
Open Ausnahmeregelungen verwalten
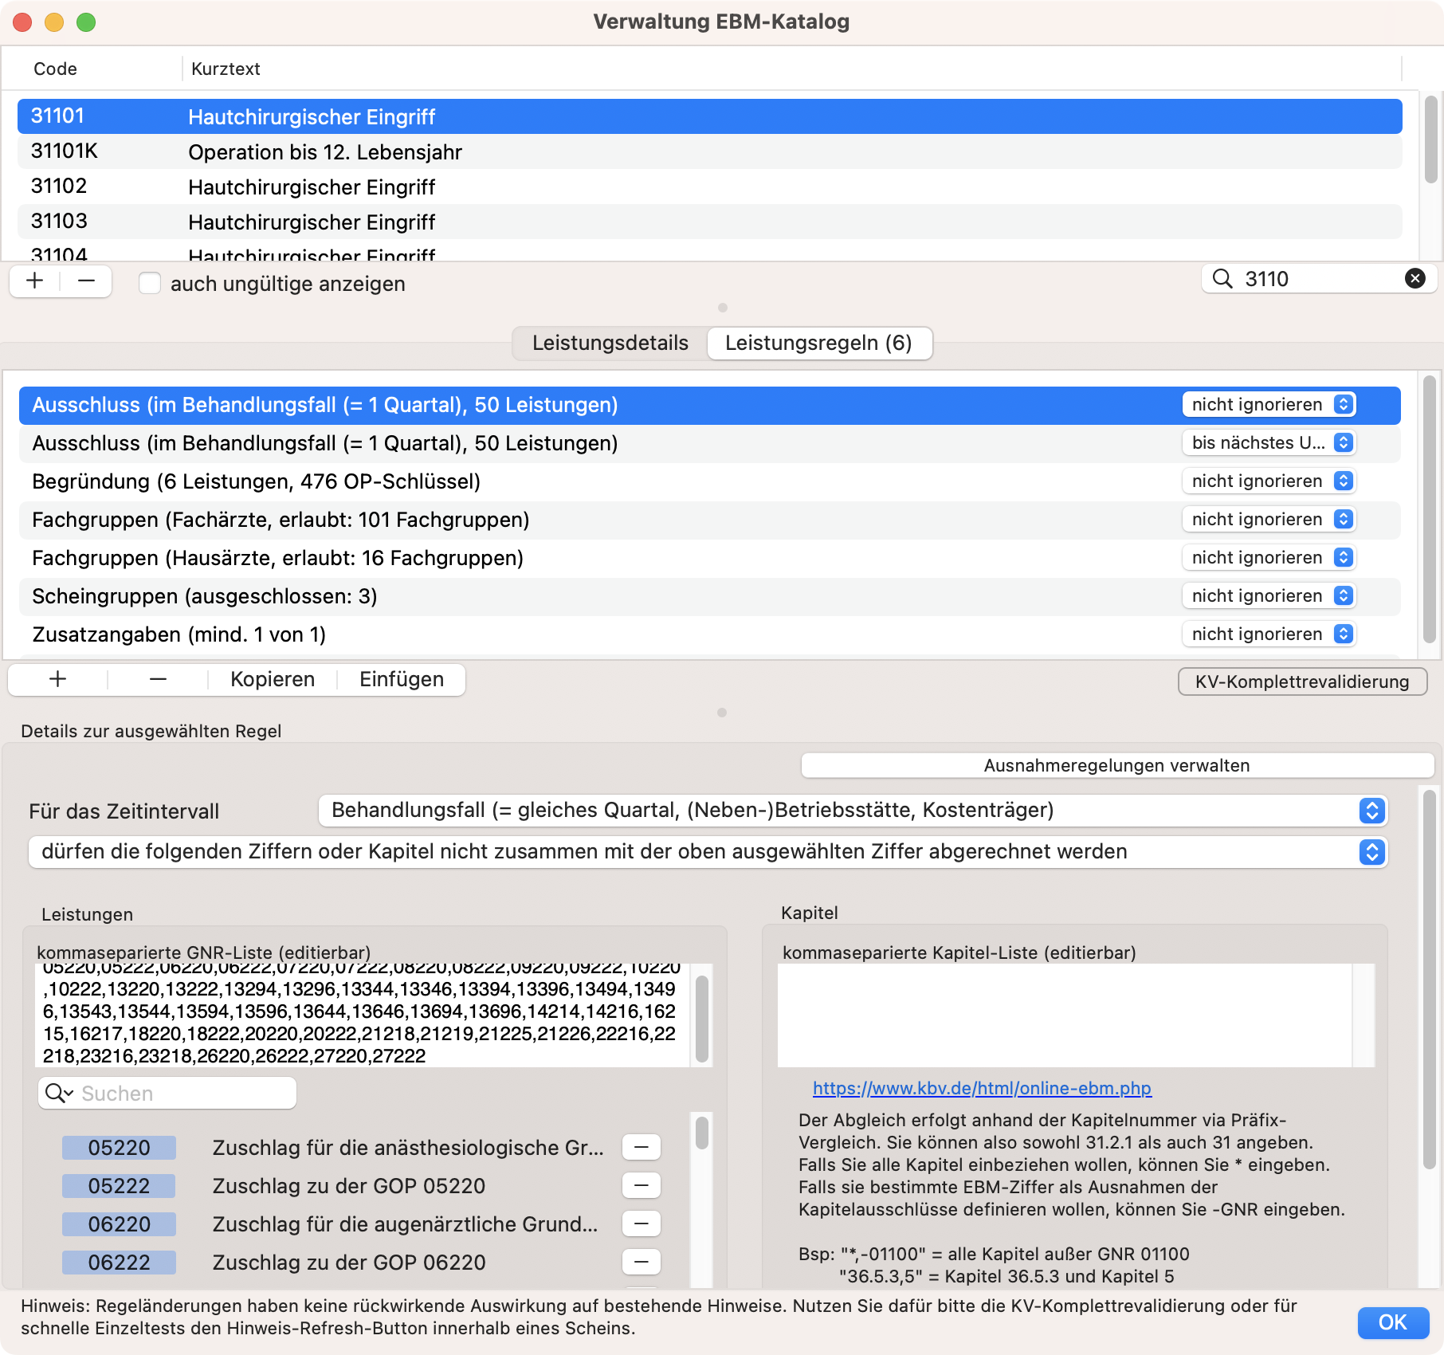[1116, 765]
